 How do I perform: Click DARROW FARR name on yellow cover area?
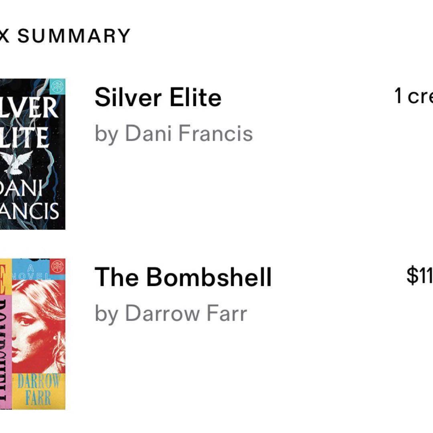tap(38, 389)
